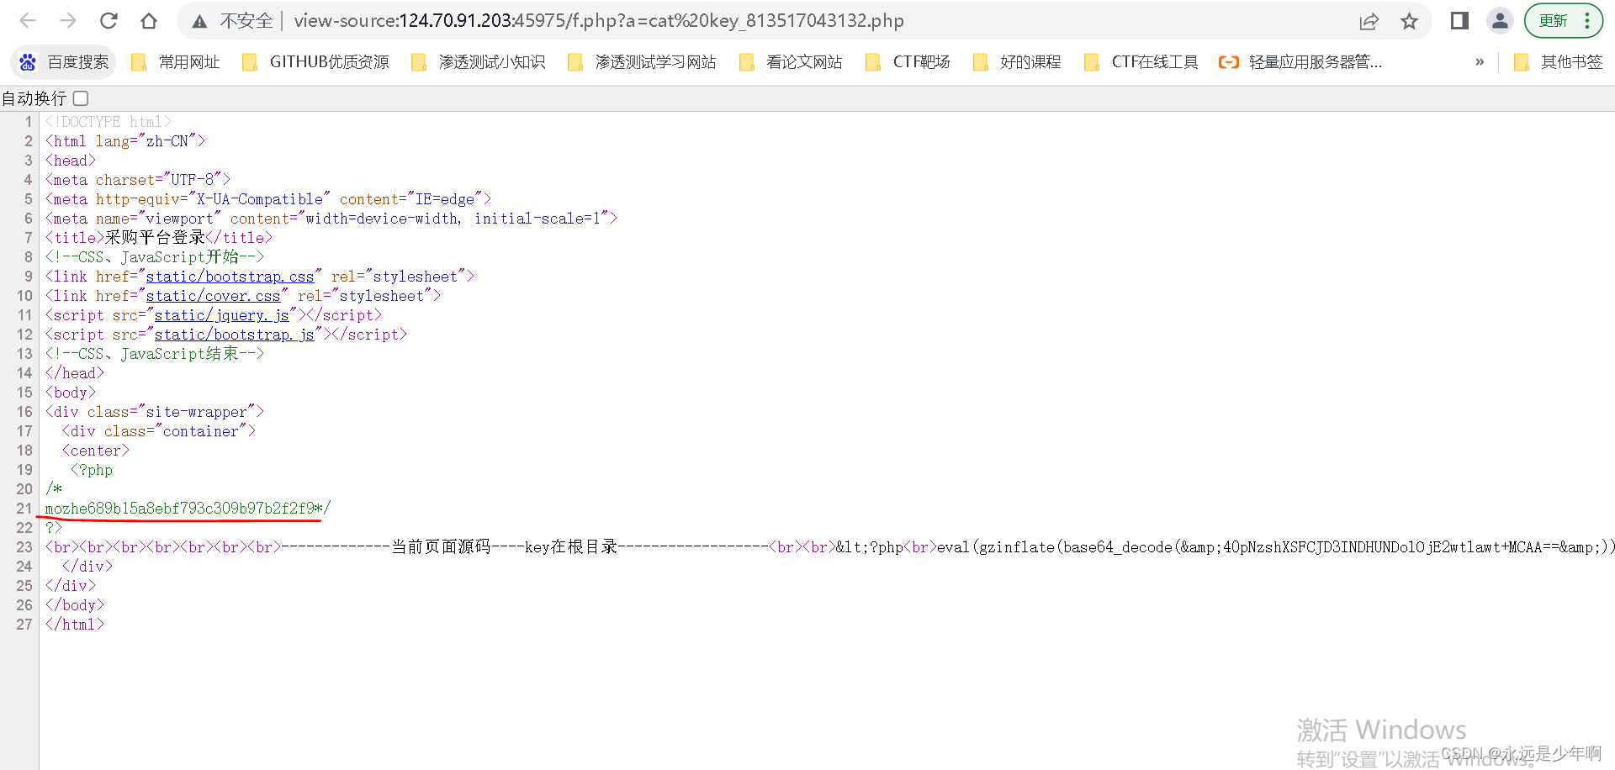Enable the 自动换行 line wrap checkbox
Screen dimensions: 1615x770
pos(81,98)
